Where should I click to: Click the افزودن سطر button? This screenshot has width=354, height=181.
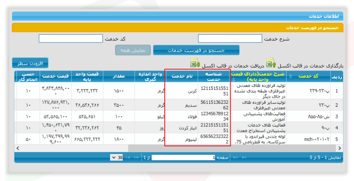click(30, 63)
